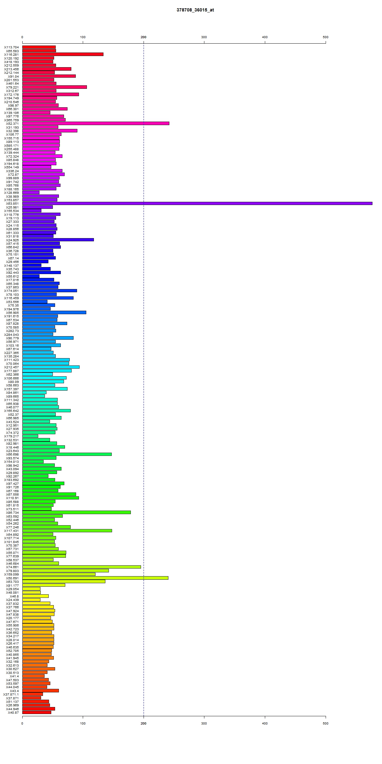382x764 pixels.
Task: Select row label X66.698
Action: coord(12,455)
